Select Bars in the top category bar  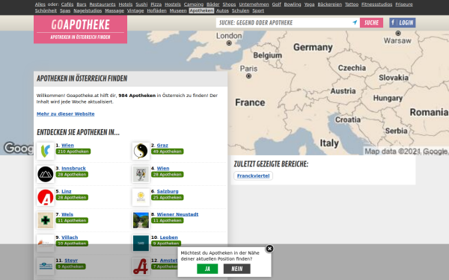coord(82,4)
